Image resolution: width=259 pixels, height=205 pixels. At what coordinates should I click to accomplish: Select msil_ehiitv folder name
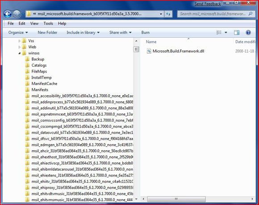[x=82, y=181]
